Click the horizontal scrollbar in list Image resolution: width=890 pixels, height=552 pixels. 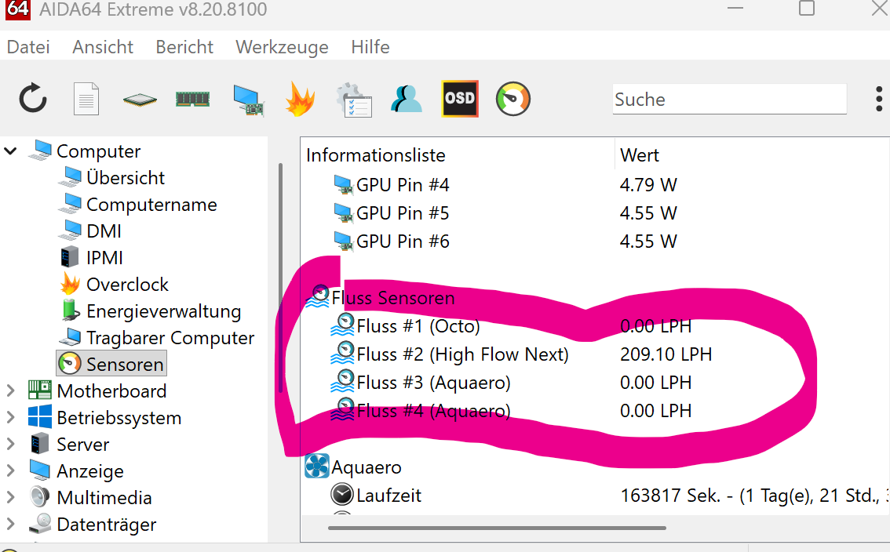point(497,528)
